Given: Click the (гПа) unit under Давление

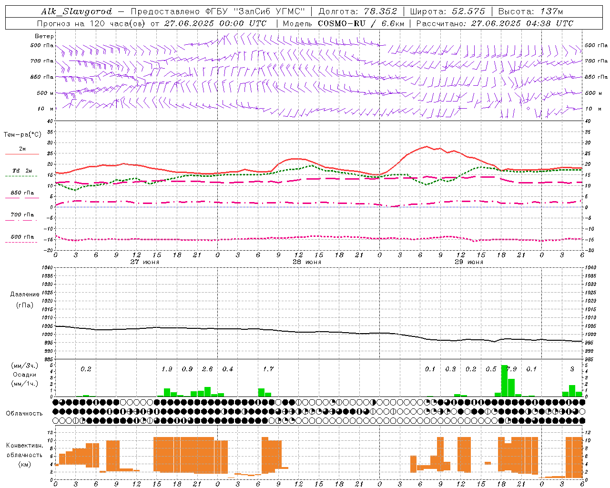Looking at the screenshot, I should click(x=25, y=305).
